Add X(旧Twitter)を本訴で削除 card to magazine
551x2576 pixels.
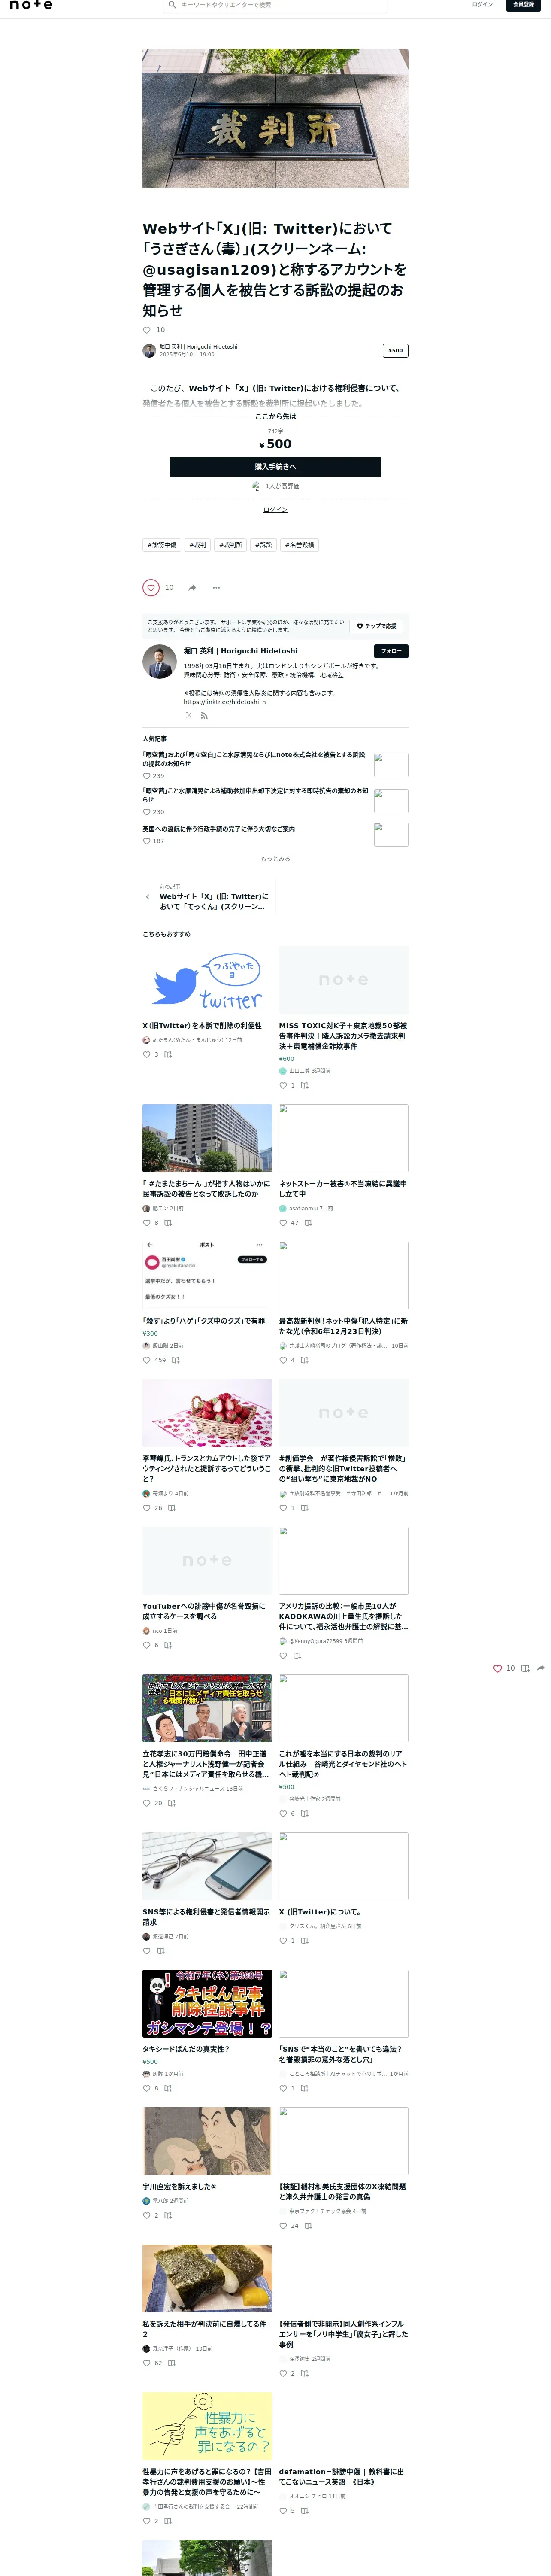coord(168,1055)
